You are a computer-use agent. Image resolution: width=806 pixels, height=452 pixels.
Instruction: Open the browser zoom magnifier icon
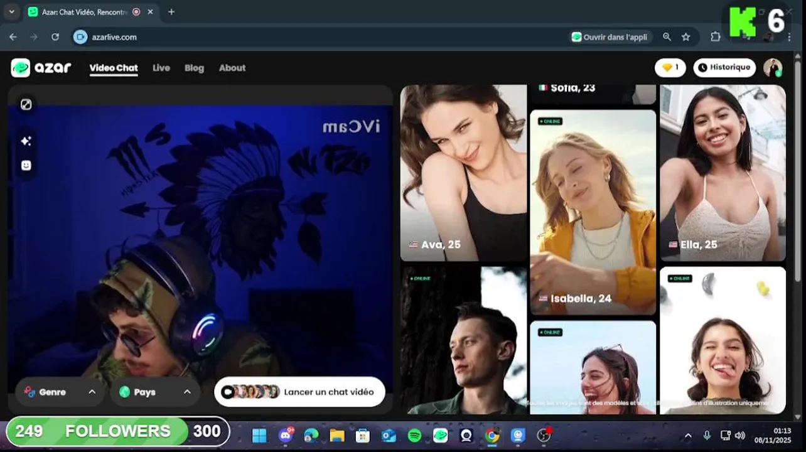(667, 37)
